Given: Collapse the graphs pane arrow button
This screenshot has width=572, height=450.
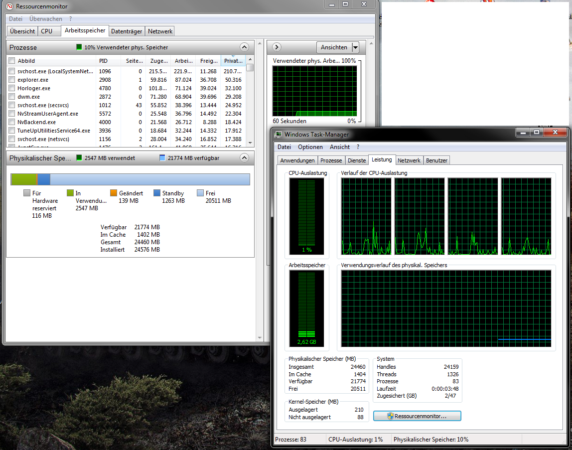Looking at the screenshot, I should 277,47.
